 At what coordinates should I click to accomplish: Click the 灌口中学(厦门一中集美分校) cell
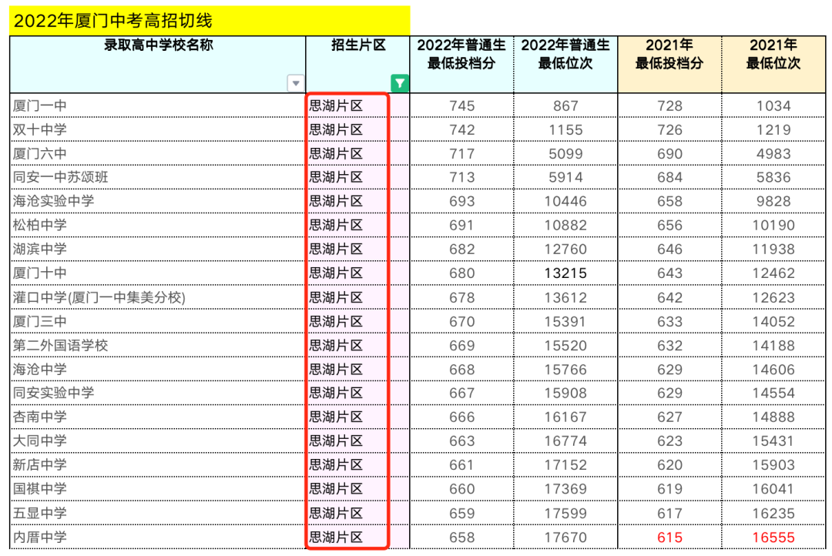pyautogui.click(x=158, y=297)
